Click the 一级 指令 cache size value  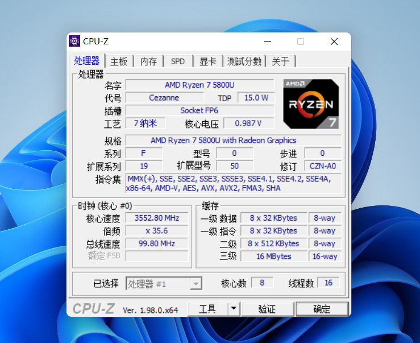[273, 230]
